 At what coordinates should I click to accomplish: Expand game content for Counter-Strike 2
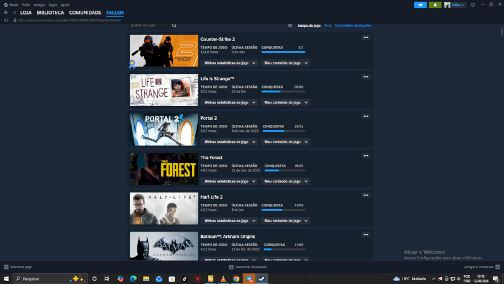pos(286,63)
